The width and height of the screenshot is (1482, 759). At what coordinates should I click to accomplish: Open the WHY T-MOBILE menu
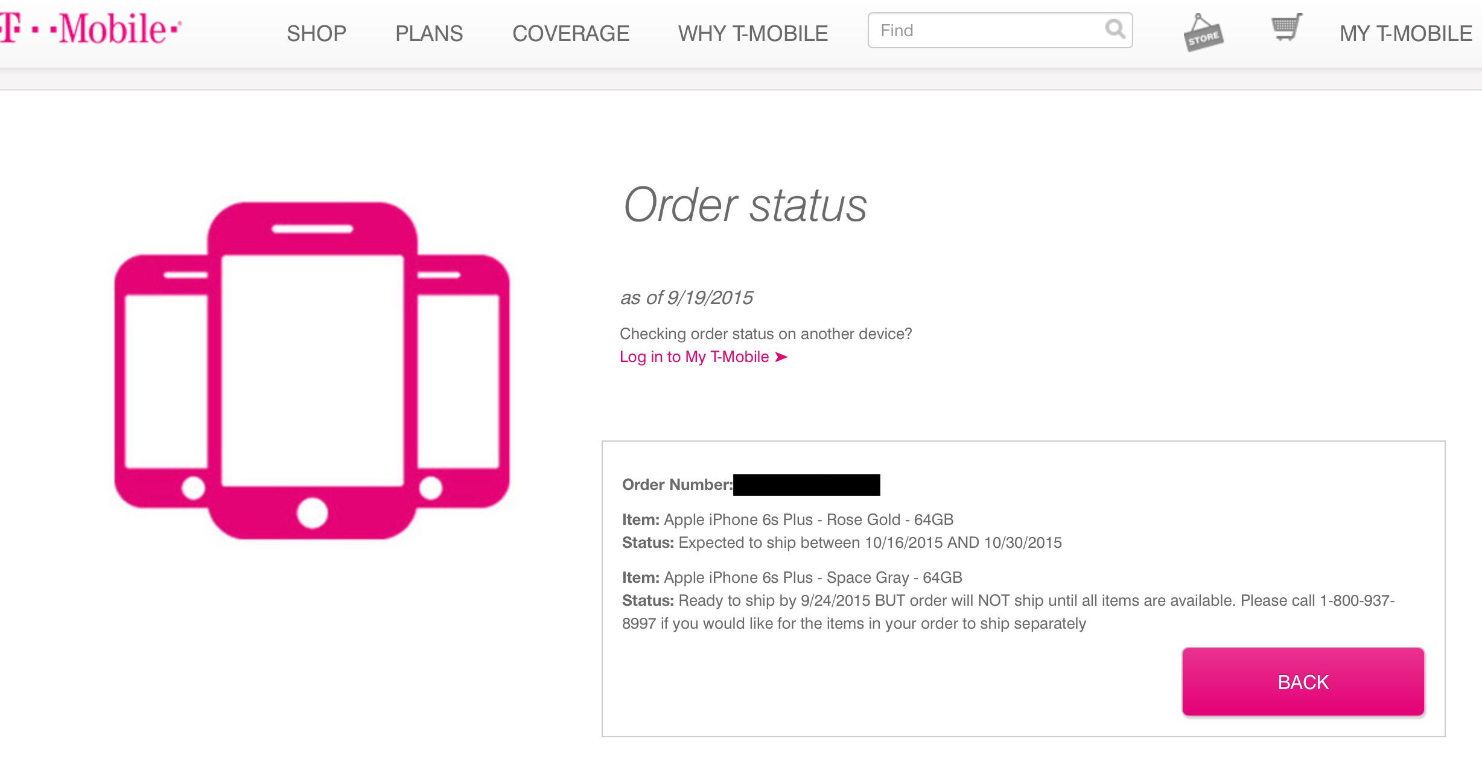pyautogui.click(x=753, y=33)
